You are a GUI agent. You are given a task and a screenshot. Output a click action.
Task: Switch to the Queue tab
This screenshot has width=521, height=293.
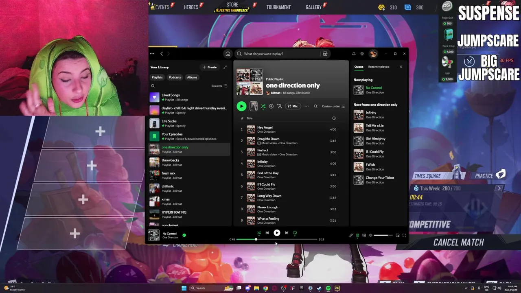(x=359, y=67)
